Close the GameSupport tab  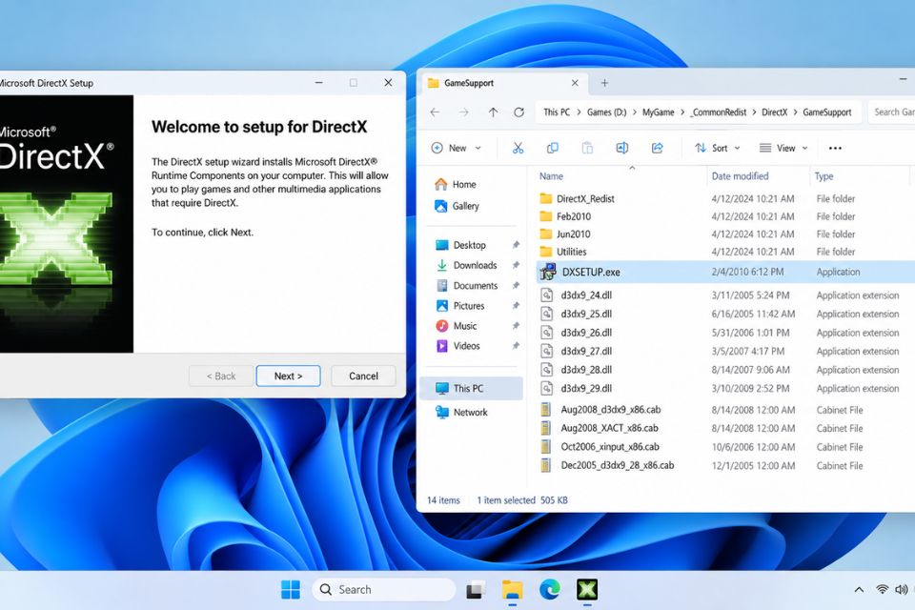click(575, 83)
